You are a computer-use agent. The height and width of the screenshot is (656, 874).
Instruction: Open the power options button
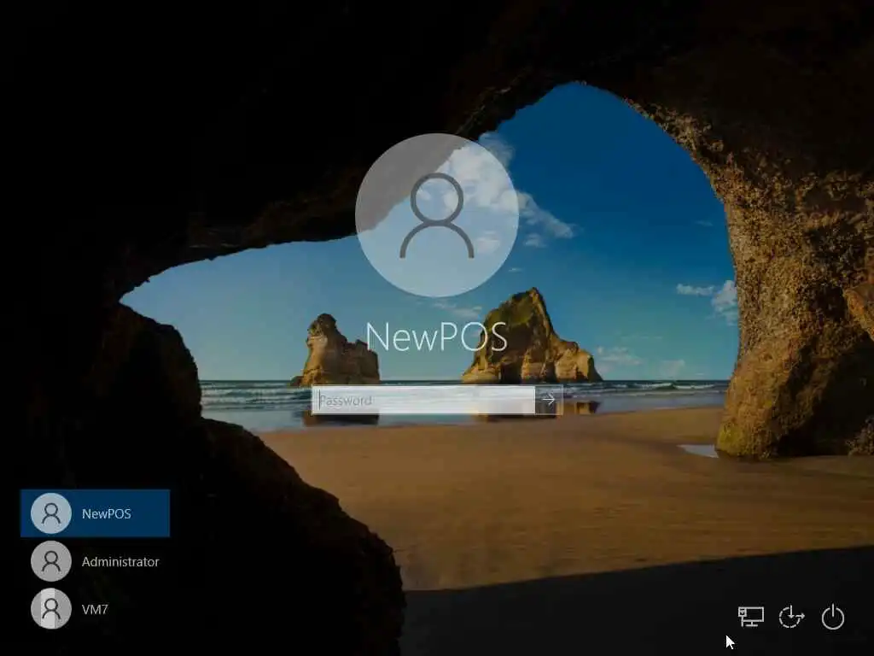833,617
